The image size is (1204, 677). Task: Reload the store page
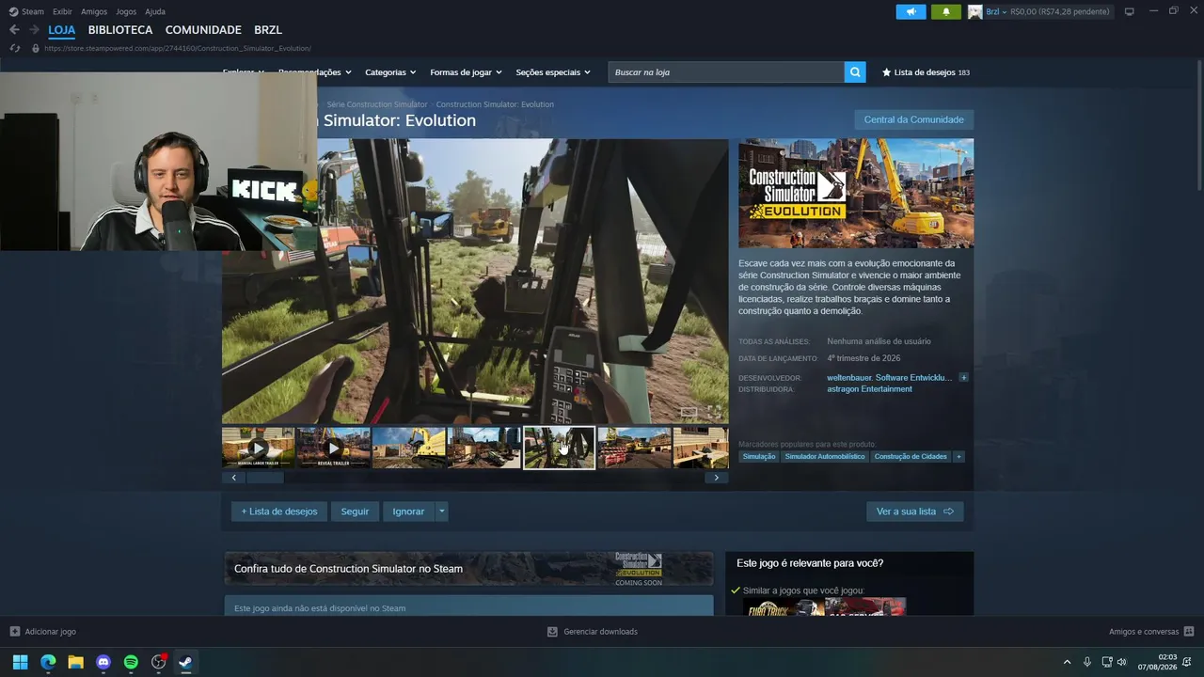[15, 48]
